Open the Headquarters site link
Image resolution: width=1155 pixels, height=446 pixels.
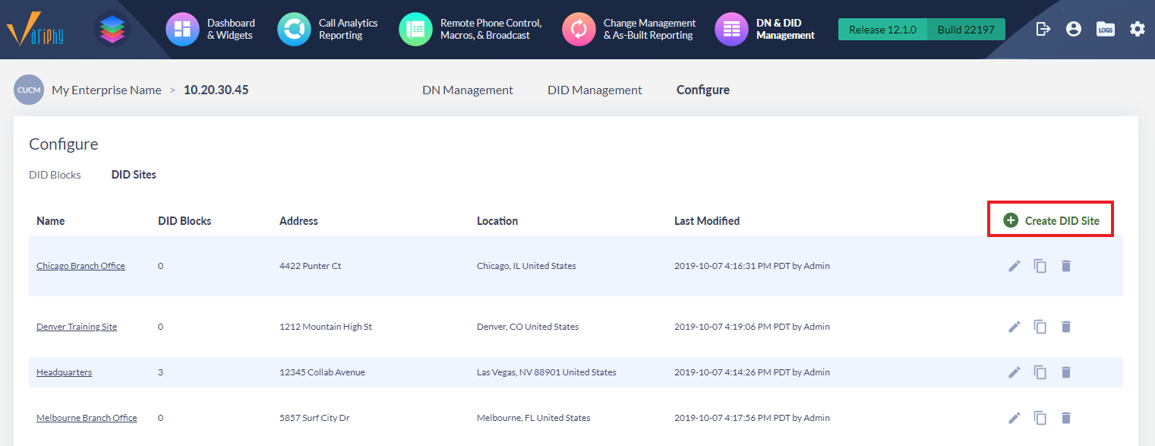click(x=64, y=372)
